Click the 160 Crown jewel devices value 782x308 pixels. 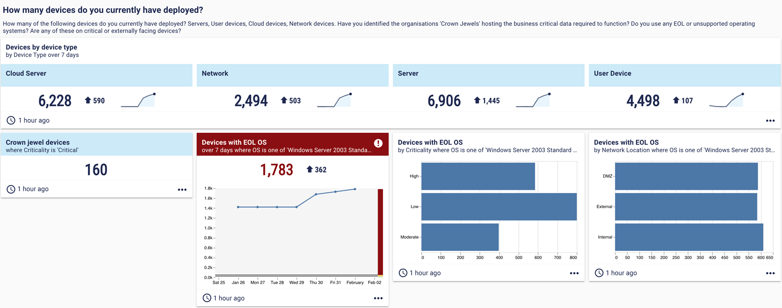click(96, 170)
